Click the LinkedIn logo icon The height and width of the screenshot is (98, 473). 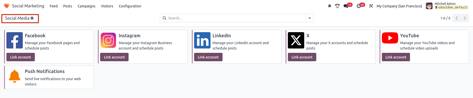coord(202,40)
